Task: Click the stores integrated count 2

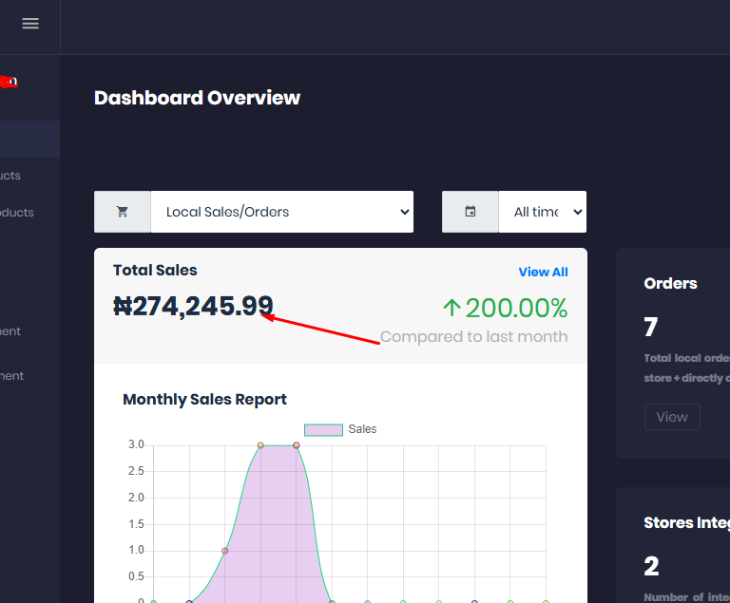Action: [x=651, y=567]
